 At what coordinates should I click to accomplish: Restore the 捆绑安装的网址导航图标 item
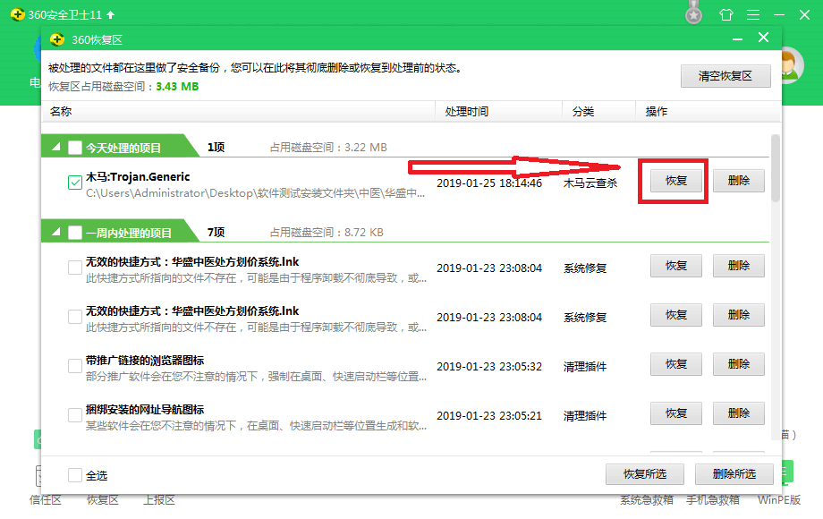tap(676, 413)
